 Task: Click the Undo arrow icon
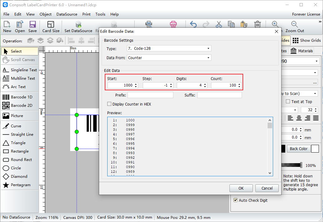(x=193, y=24)
